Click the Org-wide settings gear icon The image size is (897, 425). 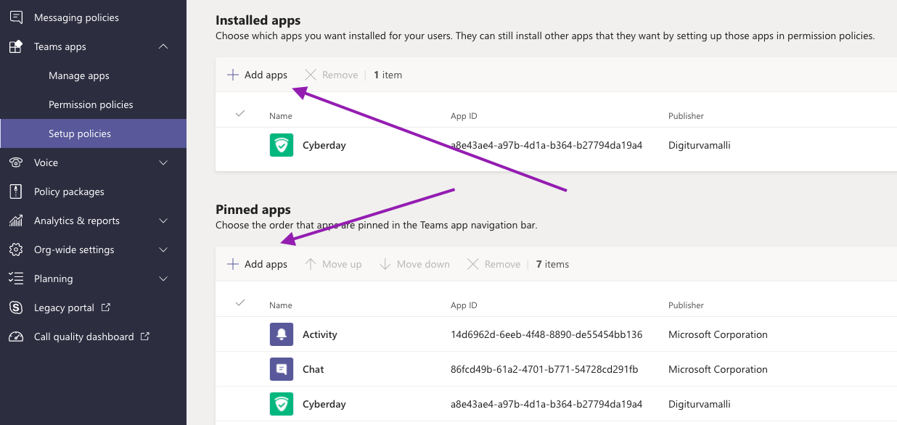16,249
